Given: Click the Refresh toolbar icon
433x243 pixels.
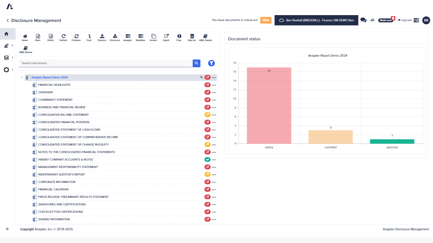Looking at the screenshot, I should [63, 37].
